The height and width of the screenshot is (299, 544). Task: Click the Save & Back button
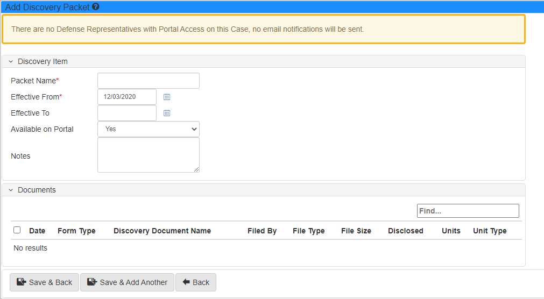[x=45, y=282]
